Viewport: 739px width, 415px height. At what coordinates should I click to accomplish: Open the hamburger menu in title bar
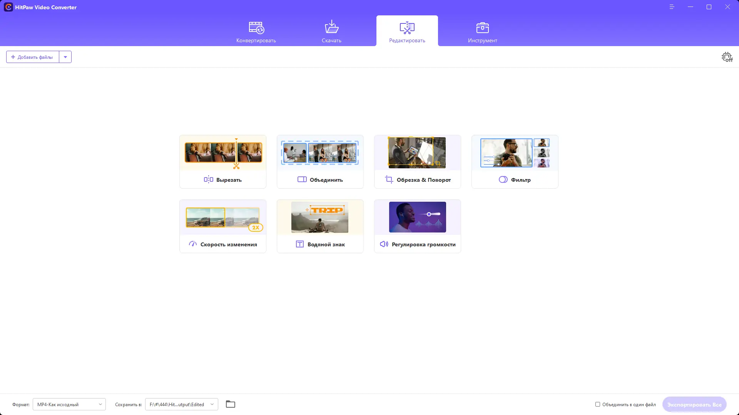click(672, 7)
